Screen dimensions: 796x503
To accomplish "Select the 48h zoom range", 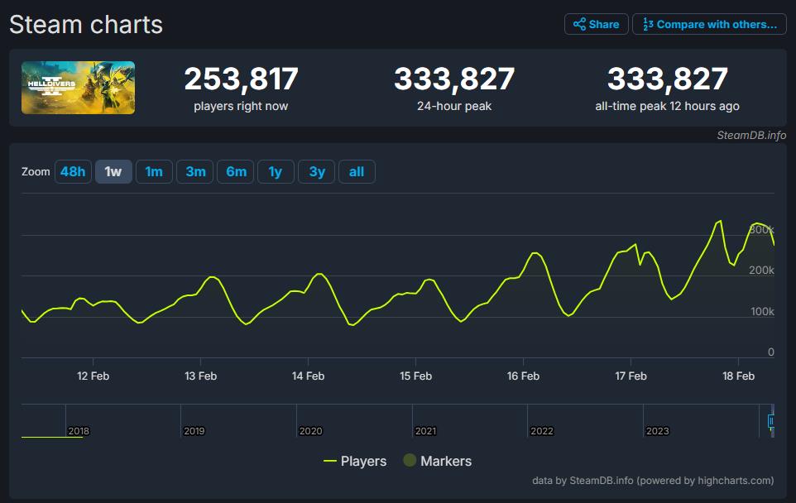I will pyautogui.click(x=73, y=172).
